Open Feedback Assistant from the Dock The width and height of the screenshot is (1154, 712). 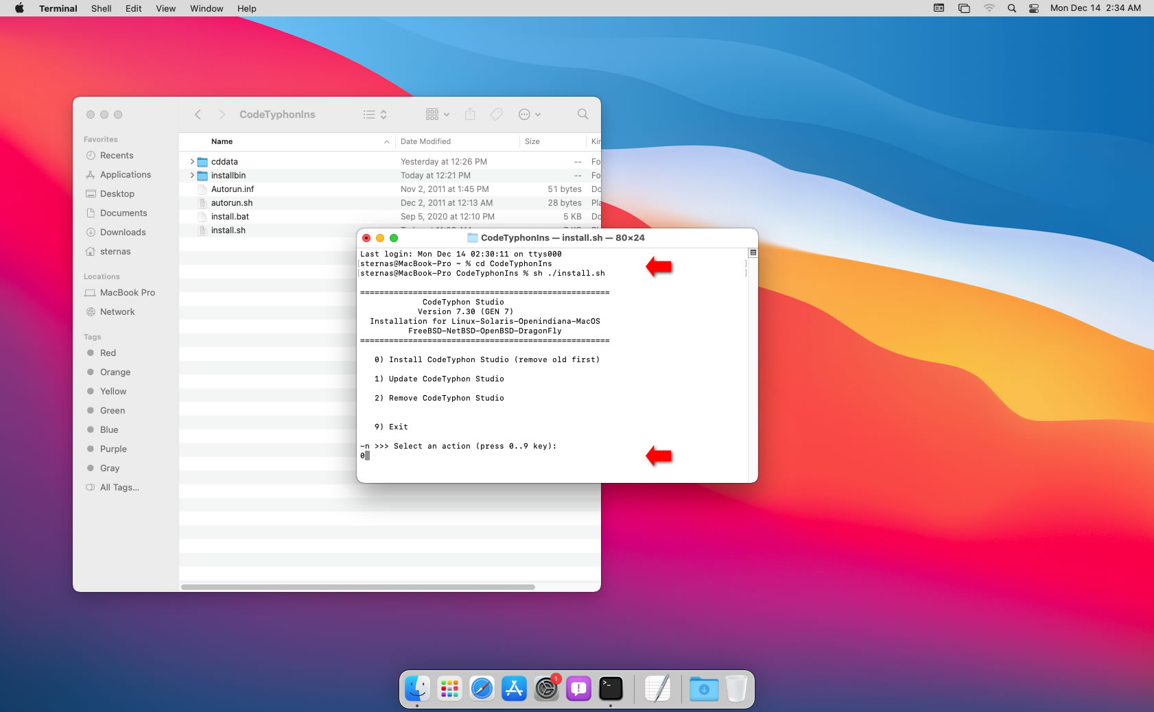(x=578, y=689)
